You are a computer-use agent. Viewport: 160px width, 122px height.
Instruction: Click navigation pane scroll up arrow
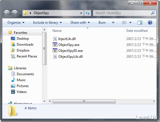pyautogui.click(x=44, y=30)
